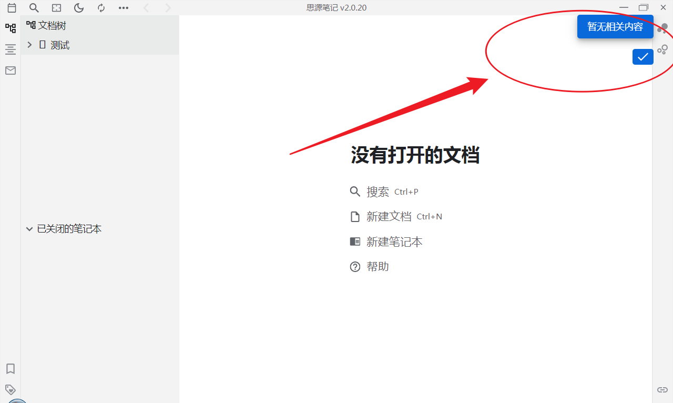Click 新建笔记本 to create a notebook
Image resolution: width=673 pixels, height=403 pixels.
click(x=395, y=241)
